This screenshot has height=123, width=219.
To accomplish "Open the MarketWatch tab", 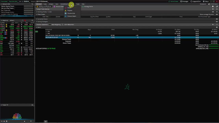I will [x=64, y=4].
